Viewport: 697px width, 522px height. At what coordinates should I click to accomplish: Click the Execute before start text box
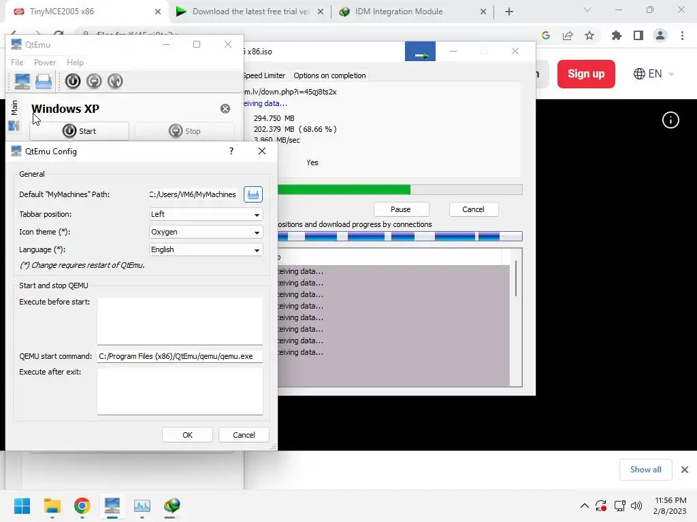coord(180,321)
